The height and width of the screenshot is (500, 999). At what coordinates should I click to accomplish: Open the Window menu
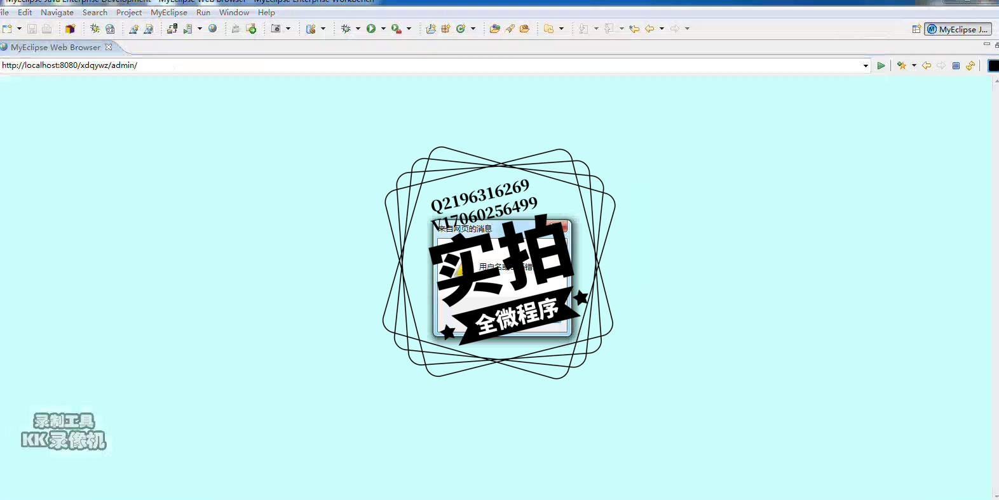[x=234, y=12]
